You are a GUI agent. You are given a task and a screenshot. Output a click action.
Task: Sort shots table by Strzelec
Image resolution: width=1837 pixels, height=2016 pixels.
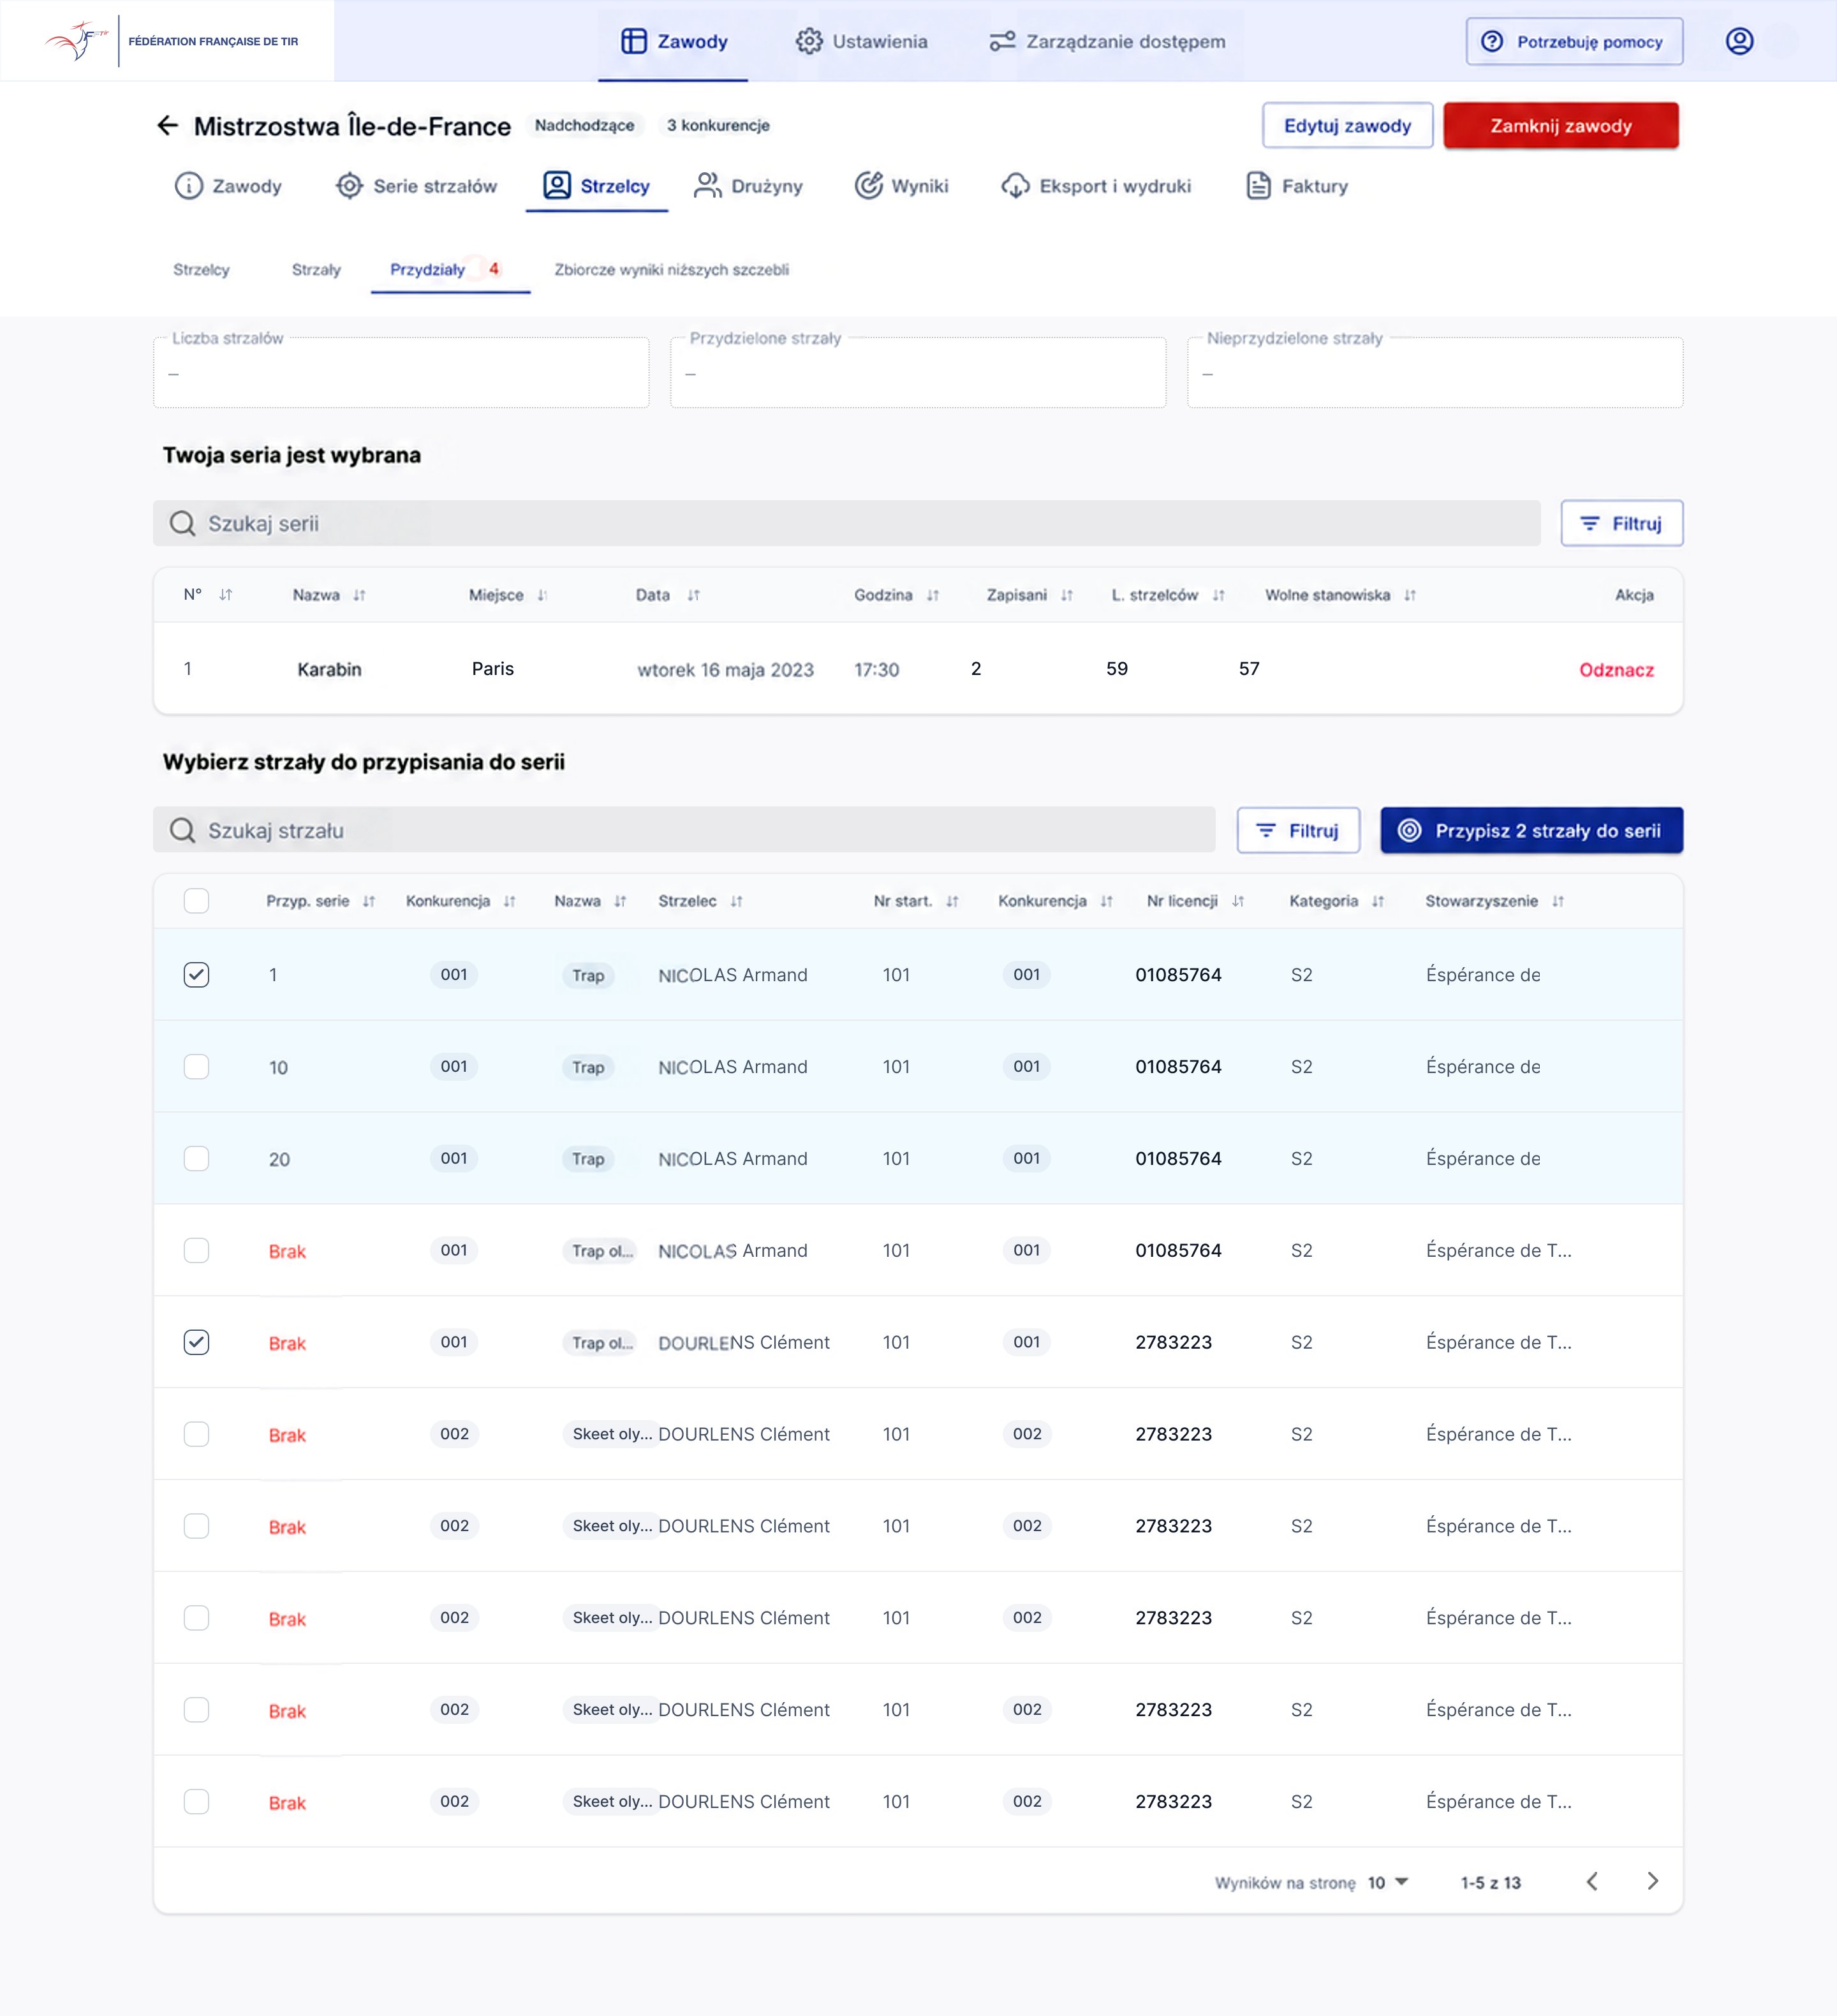(737, 901)
